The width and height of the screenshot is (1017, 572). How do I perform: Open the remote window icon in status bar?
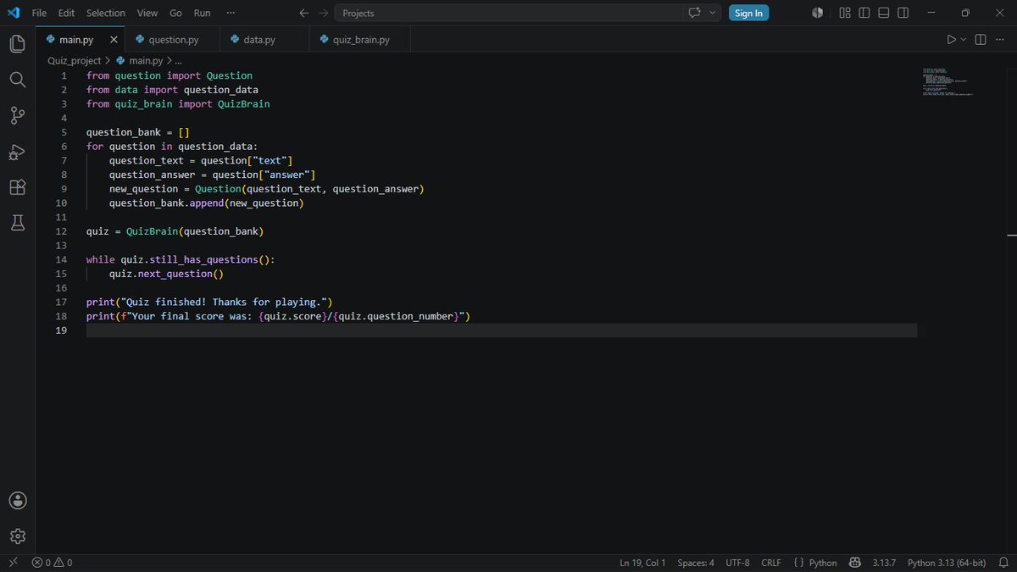tap(13, 563)
